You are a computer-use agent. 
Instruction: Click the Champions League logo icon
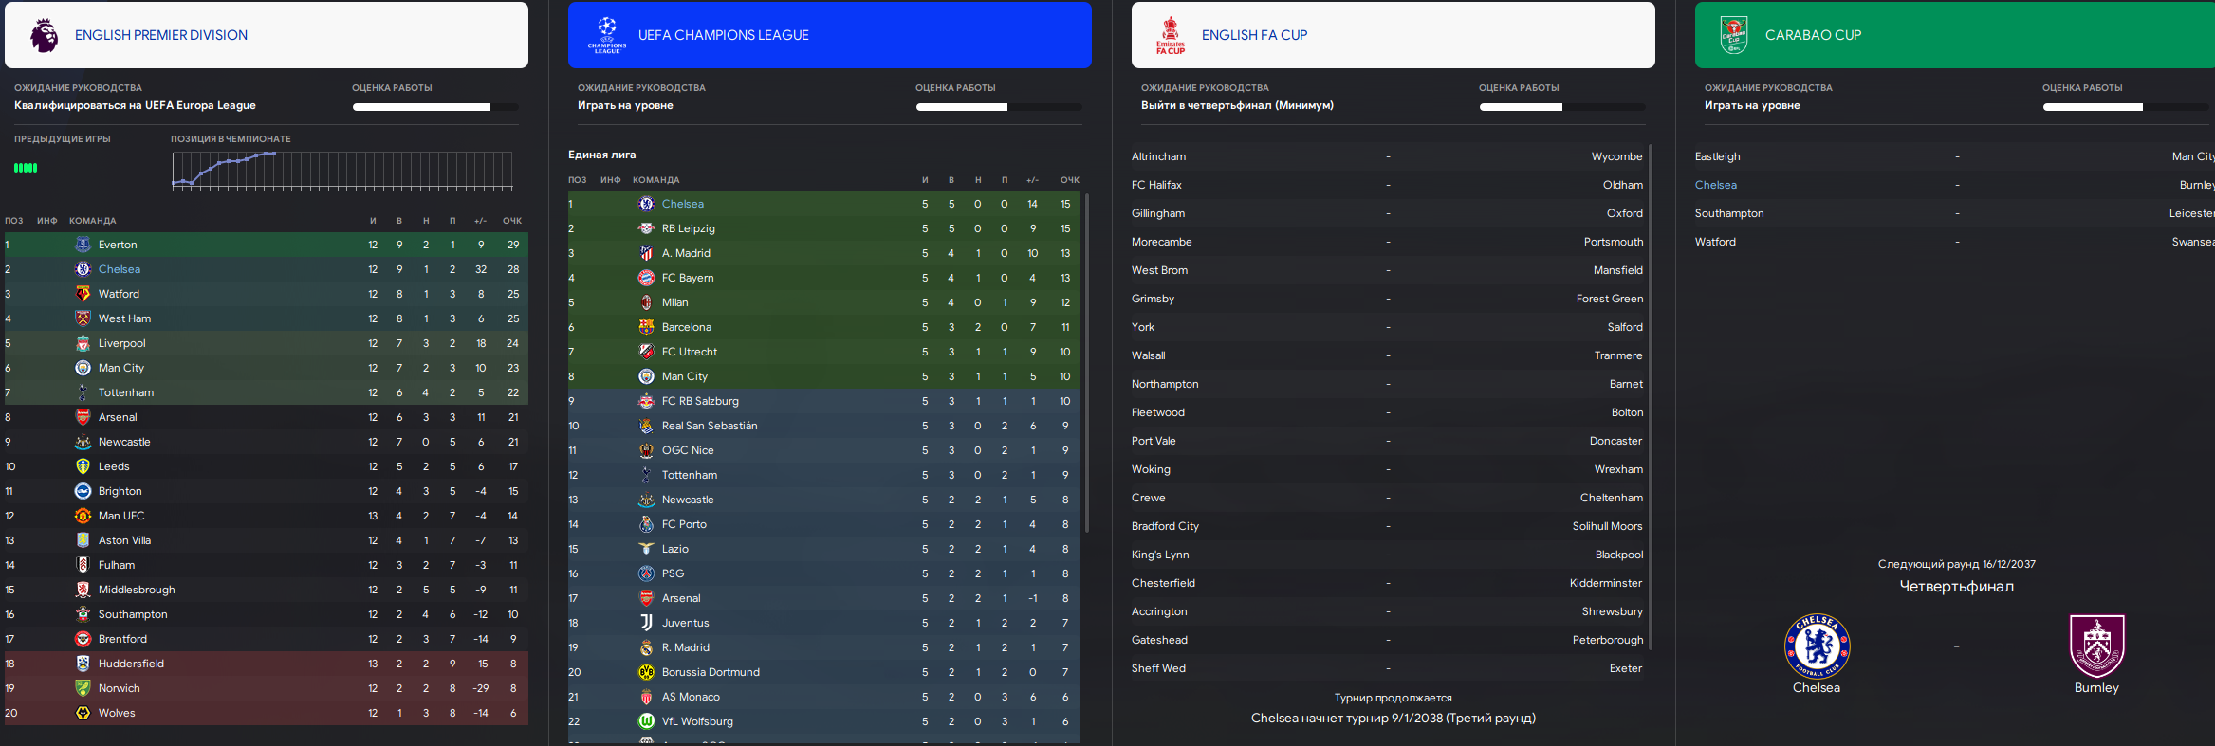click(x=607, y=35)
